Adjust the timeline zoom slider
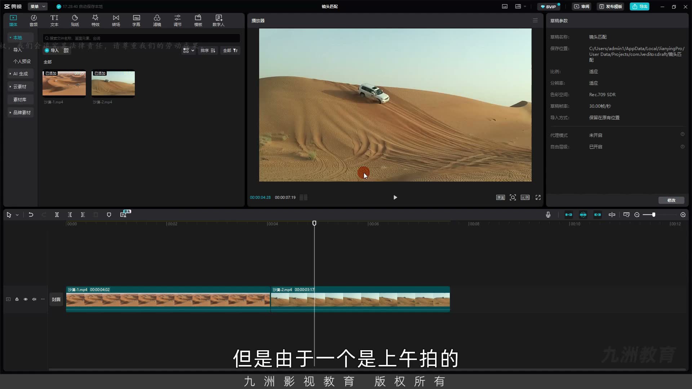This screenshot has width=692, height=389. (654, 215)
